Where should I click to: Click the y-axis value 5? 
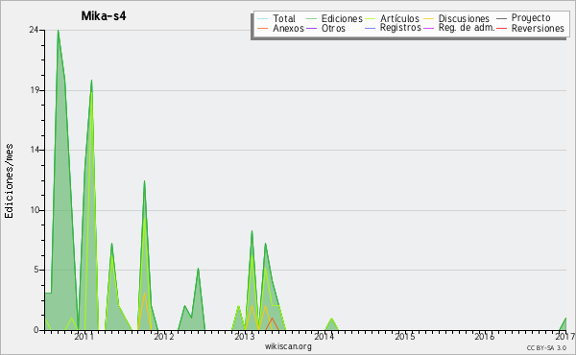tap(36, 270)
